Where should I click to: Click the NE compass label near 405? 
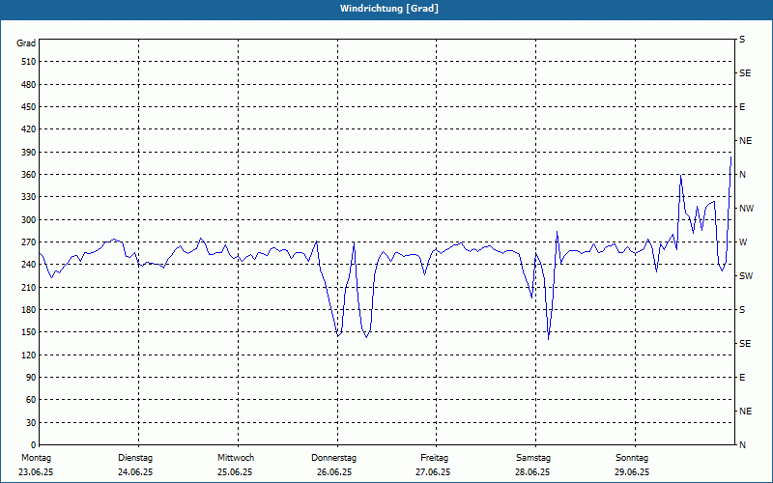[746, 141]
